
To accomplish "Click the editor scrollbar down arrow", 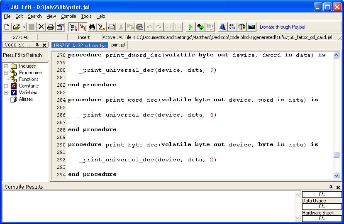I will (336, 175).
